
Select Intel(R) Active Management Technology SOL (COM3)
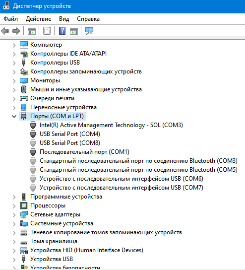[111, 125]
